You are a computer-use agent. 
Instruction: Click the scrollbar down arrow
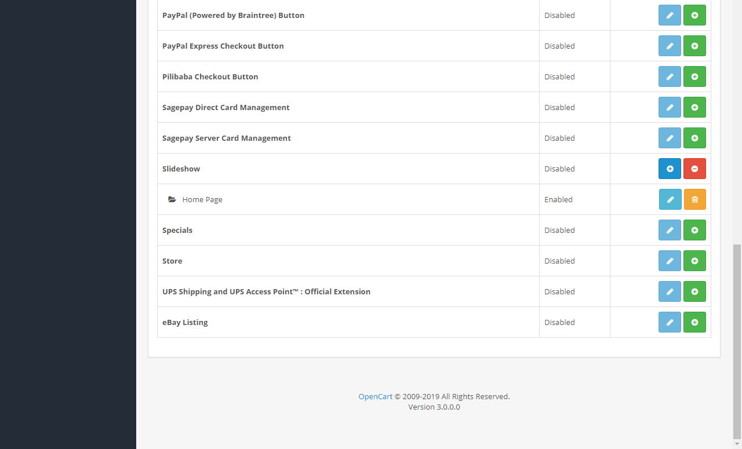737,444
